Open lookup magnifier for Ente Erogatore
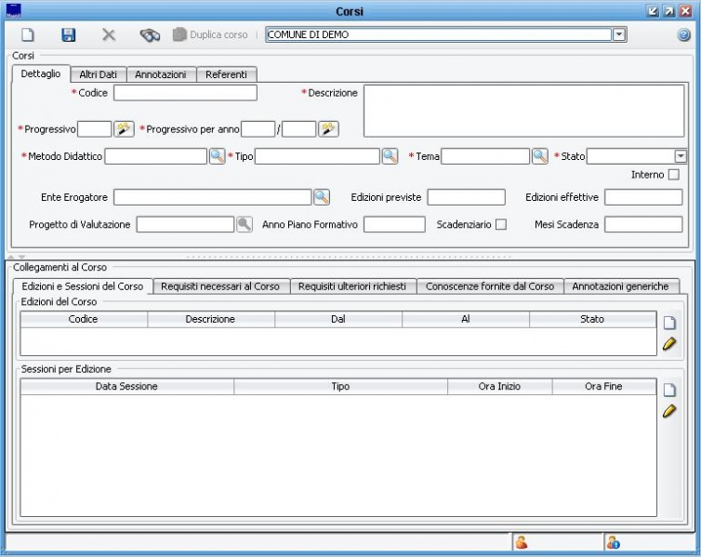The height and width of the screenshot is (557, 701). 322,197
